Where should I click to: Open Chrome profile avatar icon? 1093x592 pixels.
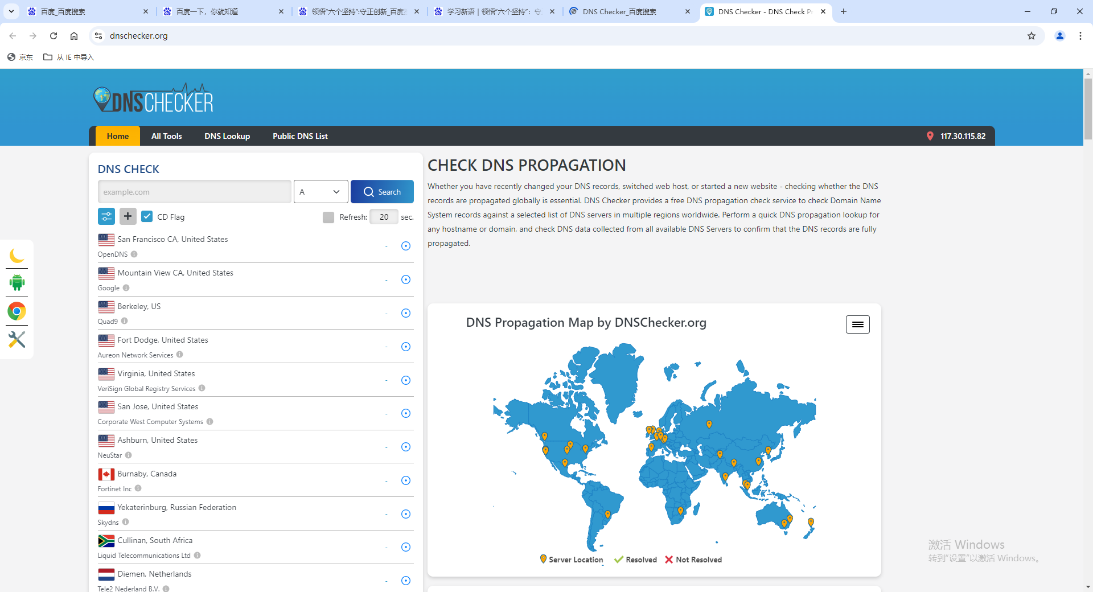1060,36
